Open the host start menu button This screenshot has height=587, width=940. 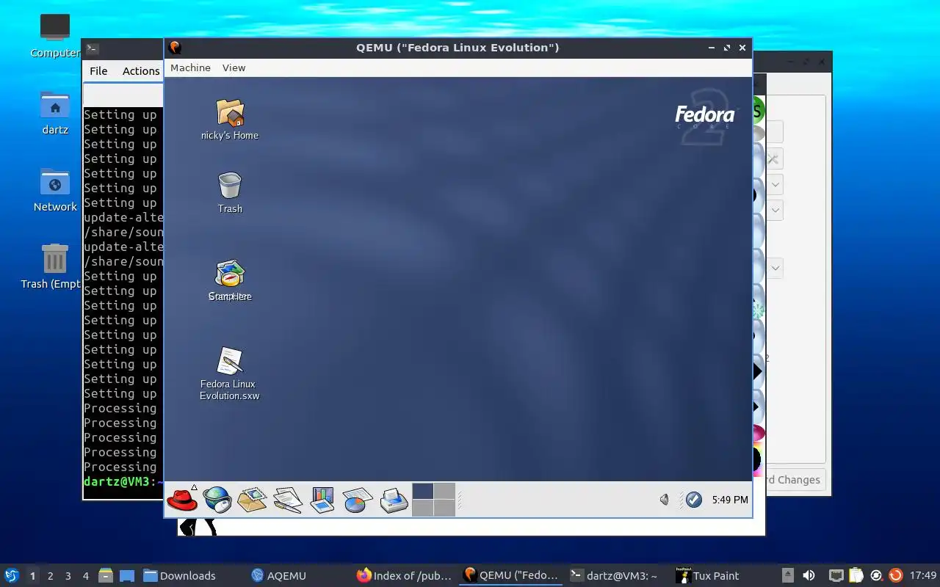tap(11, 575)
